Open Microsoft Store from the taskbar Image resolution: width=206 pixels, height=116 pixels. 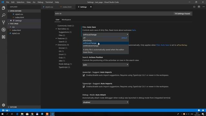(27, 114)
